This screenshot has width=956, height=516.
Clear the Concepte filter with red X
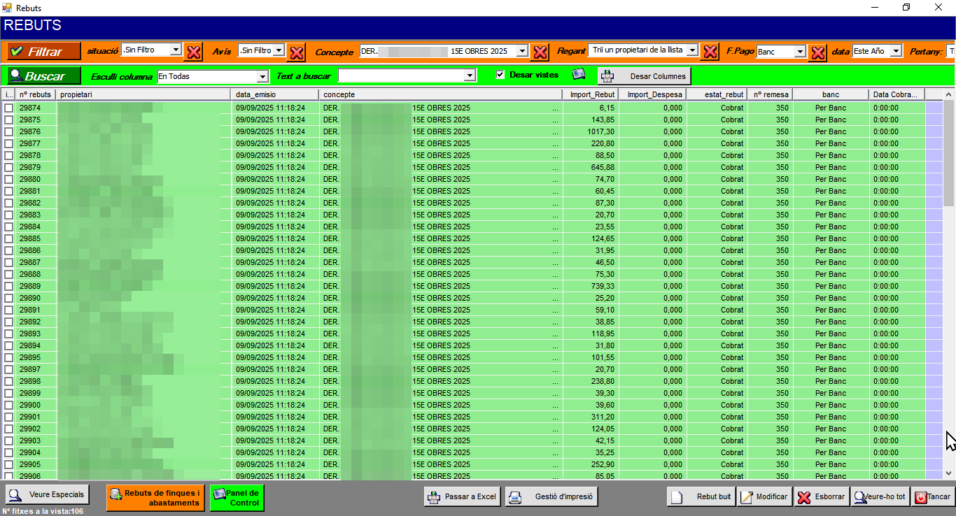539,52
